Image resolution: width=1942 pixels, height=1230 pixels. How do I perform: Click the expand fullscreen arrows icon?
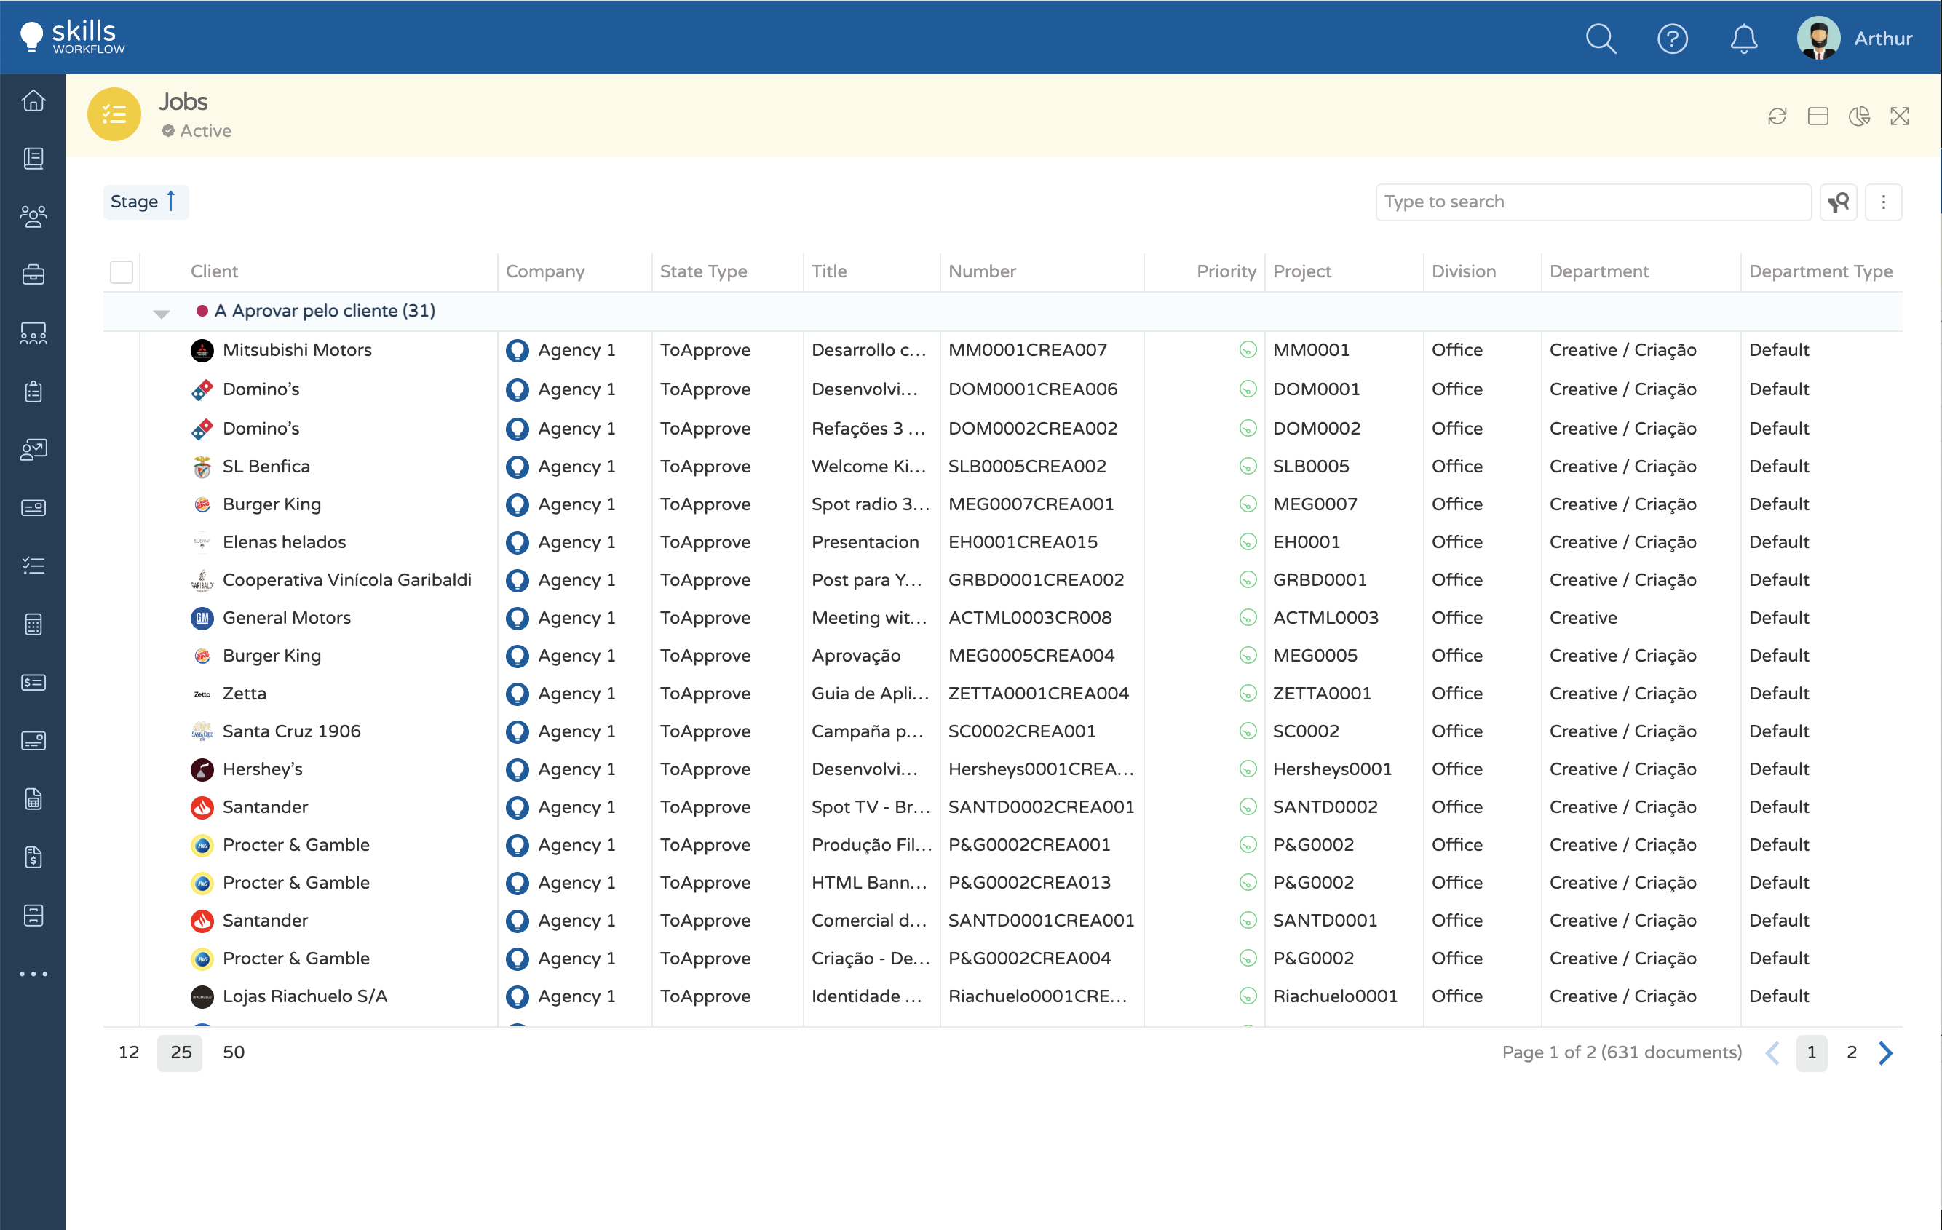pos(1898,116)
